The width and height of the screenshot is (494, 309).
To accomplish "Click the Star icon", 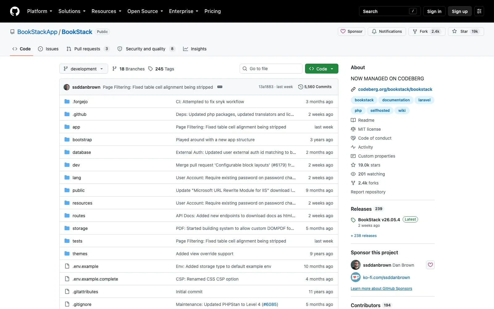I will tap(454, 31).
